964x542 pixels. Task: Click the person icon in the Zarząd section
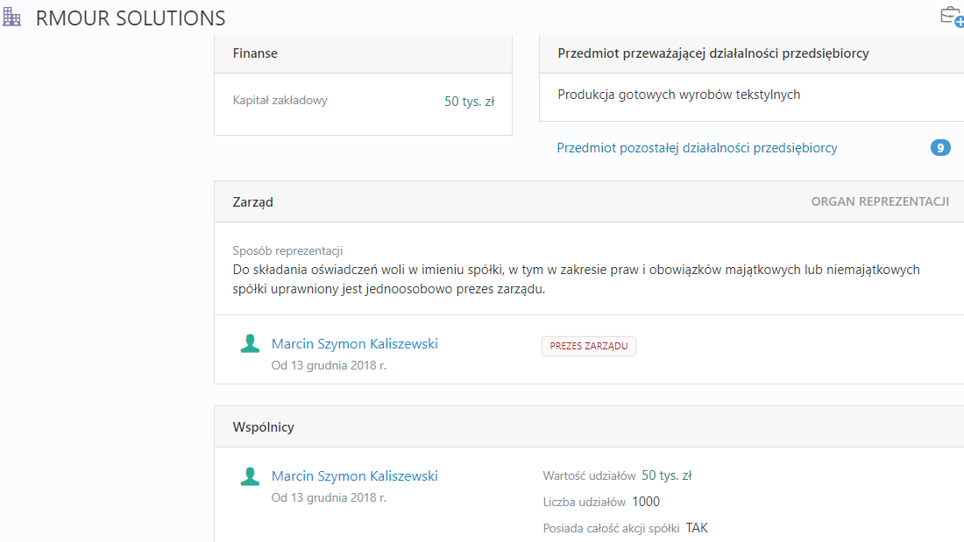[250, 343]
